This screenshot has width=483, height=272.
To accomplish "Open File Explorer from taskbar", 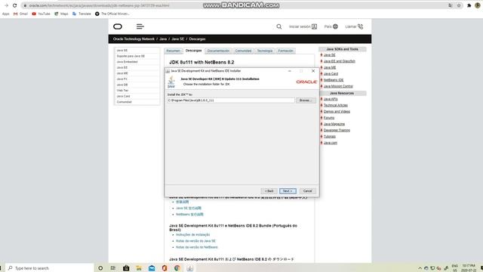I will [x=139, y=268].
